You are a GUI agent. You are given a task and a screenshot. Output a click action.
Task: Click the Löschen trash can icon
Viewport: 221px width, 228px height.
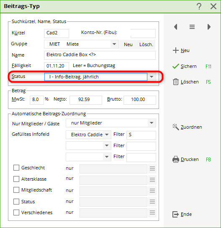click(x=176, y=82)
